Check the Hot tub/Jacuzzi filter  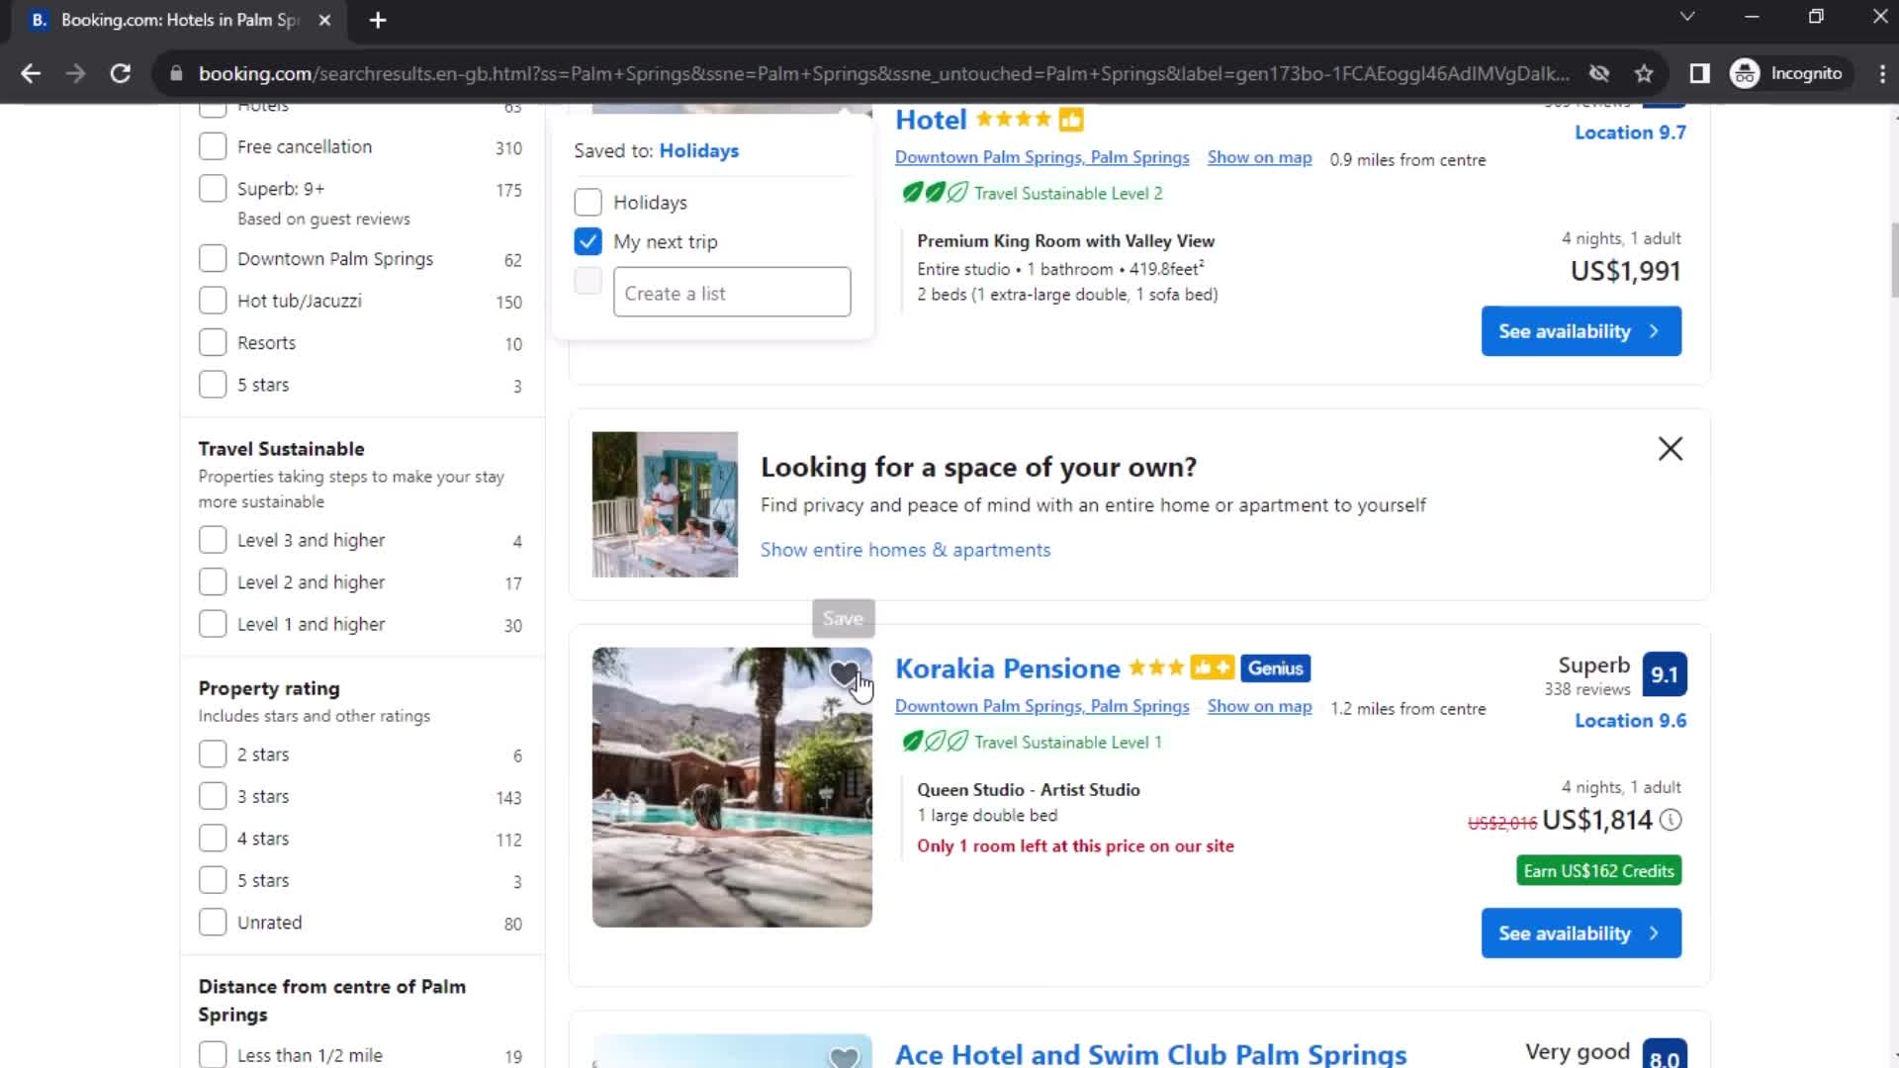coord(213,301)
